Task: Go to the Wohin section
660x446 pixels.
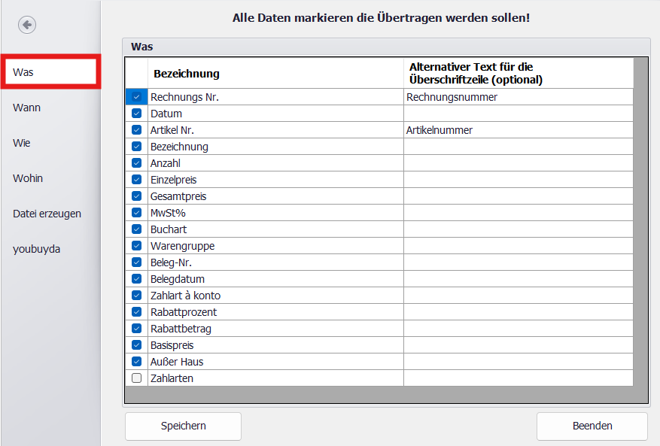Action: [x=28, y=178]
